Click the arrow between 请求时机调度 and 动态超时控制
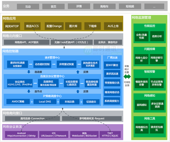170x142 pixels. point(31,64)
